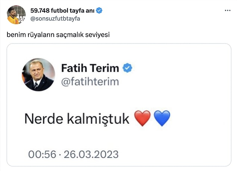Open @sonsuzfutbtayfa handle link
This screenshot has width=237, height=171.
pyautogui.click(x=55, y=19)
